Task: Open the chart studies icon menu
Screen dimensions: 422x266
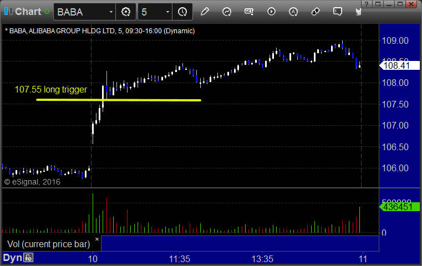Action: [x=227, y=12]
